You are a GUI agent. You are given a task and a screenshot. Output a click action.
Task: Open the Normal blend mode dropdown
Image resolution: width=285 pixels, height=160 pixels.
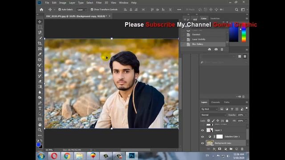(x=213, y=115)
